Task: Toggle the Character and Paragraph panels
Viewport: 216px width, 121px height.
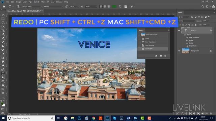Action: pyautogui.click(x=126, y=6)
